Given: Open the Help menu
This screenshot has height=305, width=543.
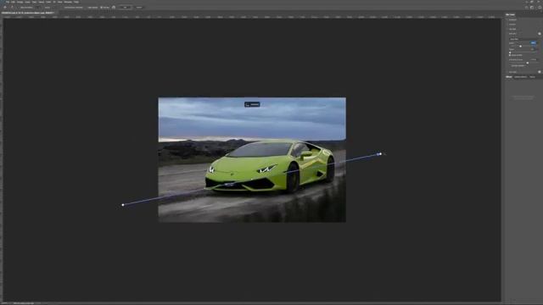Looking at the screenshot, I should [76, 2].
